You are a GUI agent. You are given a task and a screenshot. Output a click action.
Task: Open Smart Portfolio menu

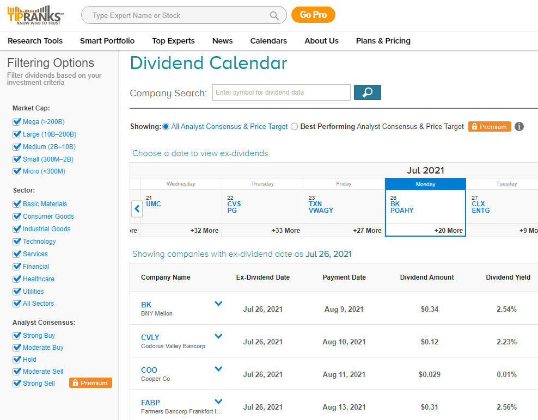pyautogui.click(x=107, y=41)
